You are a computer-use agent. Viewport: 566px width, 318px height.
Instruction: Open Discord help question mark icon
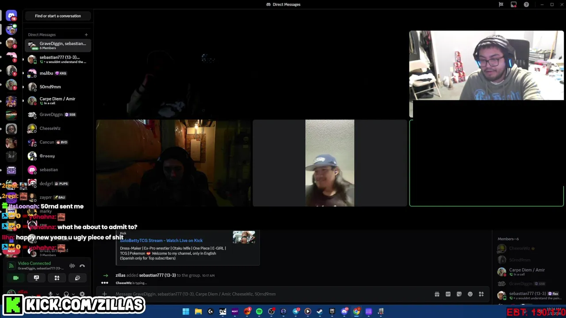(x=526, y=4)
